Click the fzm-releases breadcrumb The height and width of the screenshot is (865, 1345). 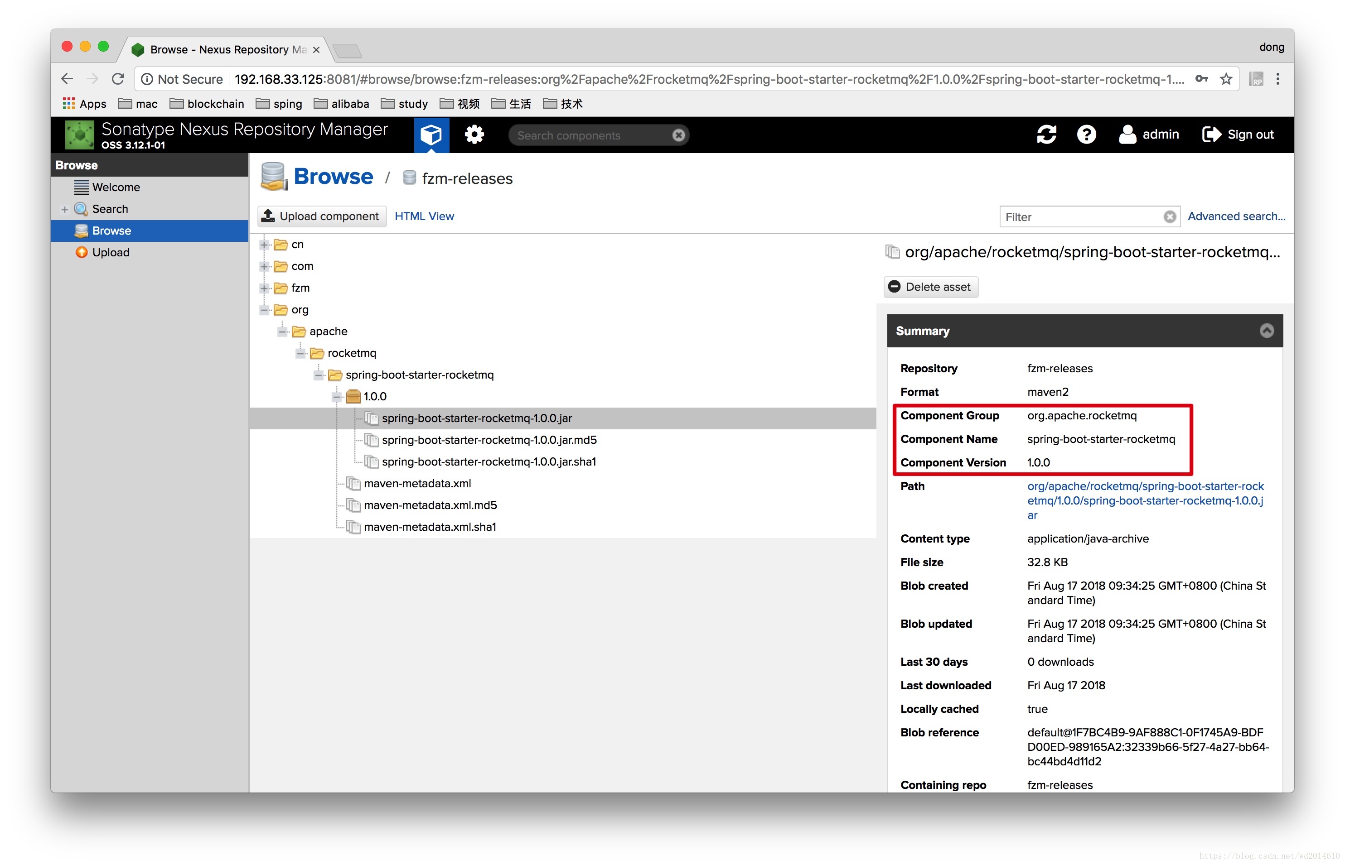466,178
